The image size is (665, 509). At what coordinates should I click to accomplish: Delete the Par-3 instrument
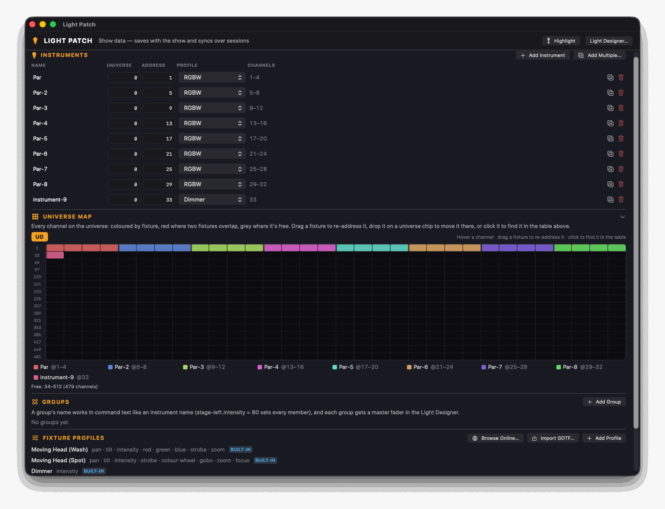(621, 108)
